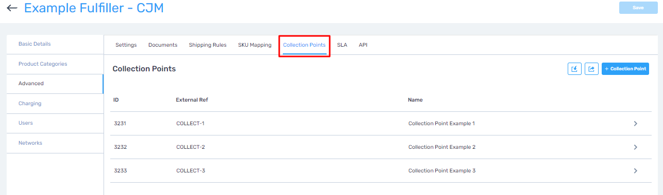The height and width of the screenshot is (195, 663).
Task: Expand Collection Point Example 2 chevron
Action: pyautogui.click(x=636, y=147)
